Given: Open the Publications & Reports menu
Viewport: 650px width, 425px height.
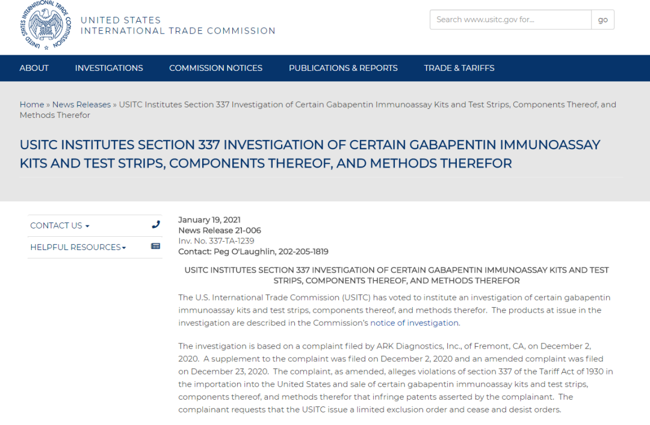Looking at the screenshot, I should pos(343,68).
